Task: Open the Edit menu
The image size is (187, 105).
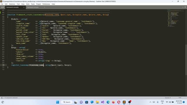Action: click(x=6, y=4)
